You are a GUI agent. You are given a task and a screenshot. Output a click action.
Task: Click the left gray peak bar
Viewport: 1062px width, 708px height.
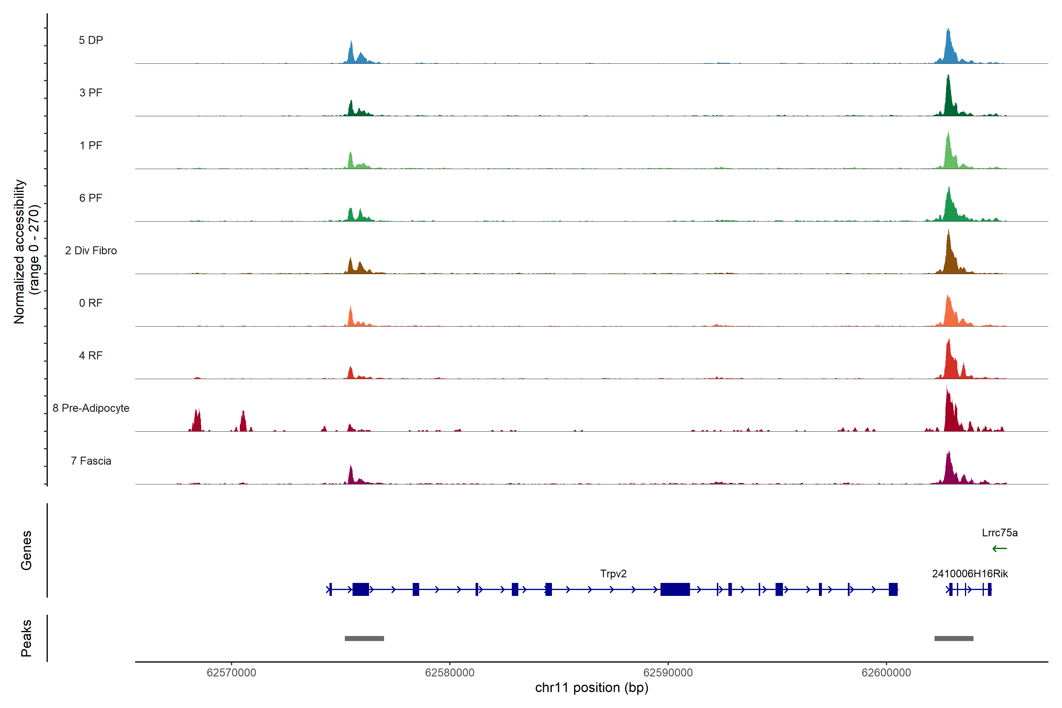tap(364, 638)
